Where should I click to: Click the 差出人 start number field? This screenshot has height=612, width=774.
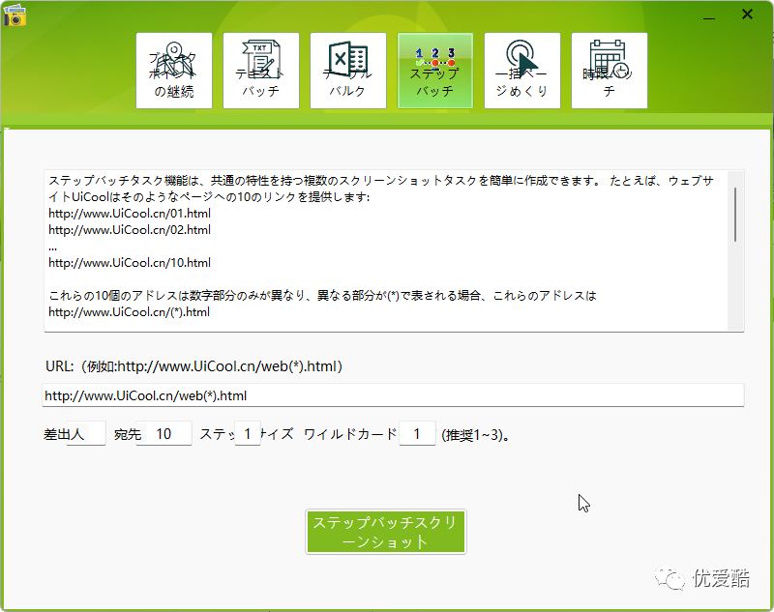click(86, 433)
